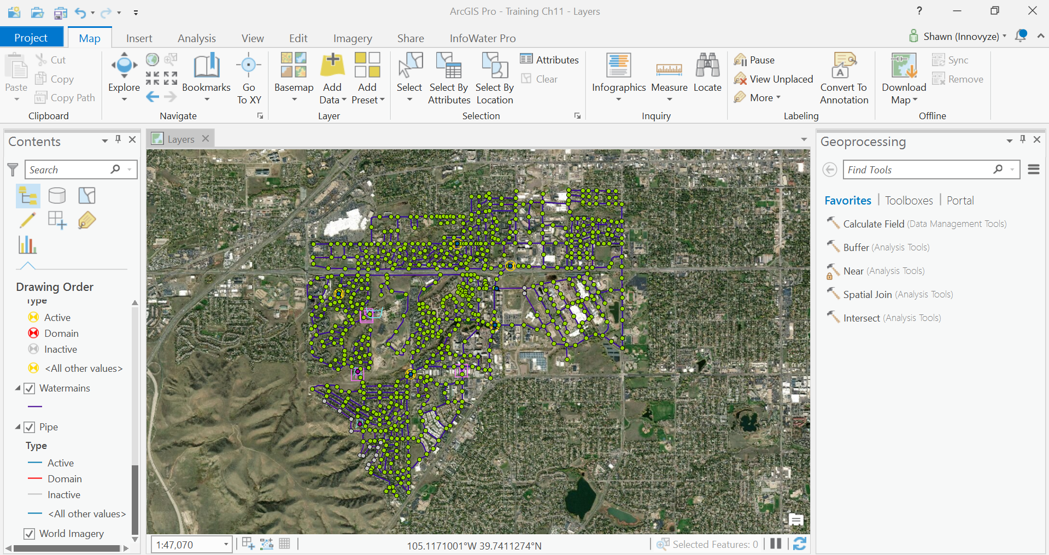This screenshot has width=1049, height=555.
Task: Switch to the Insert ribbon tab
Action: coord(139,38)
